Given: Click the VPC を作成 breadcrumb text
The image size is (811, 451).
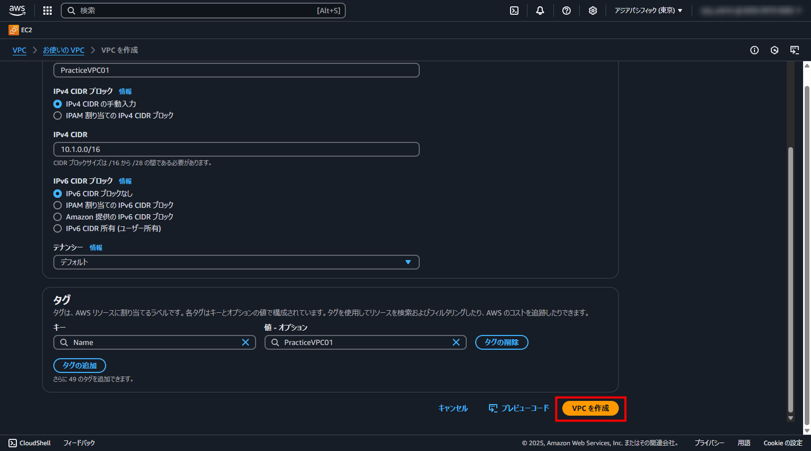Looking at the screenshot, I should tap(120, 50).
